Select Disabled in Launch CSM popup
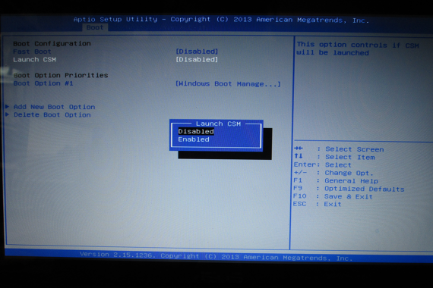This screenshot has height=288, width=433. [196, 131]
